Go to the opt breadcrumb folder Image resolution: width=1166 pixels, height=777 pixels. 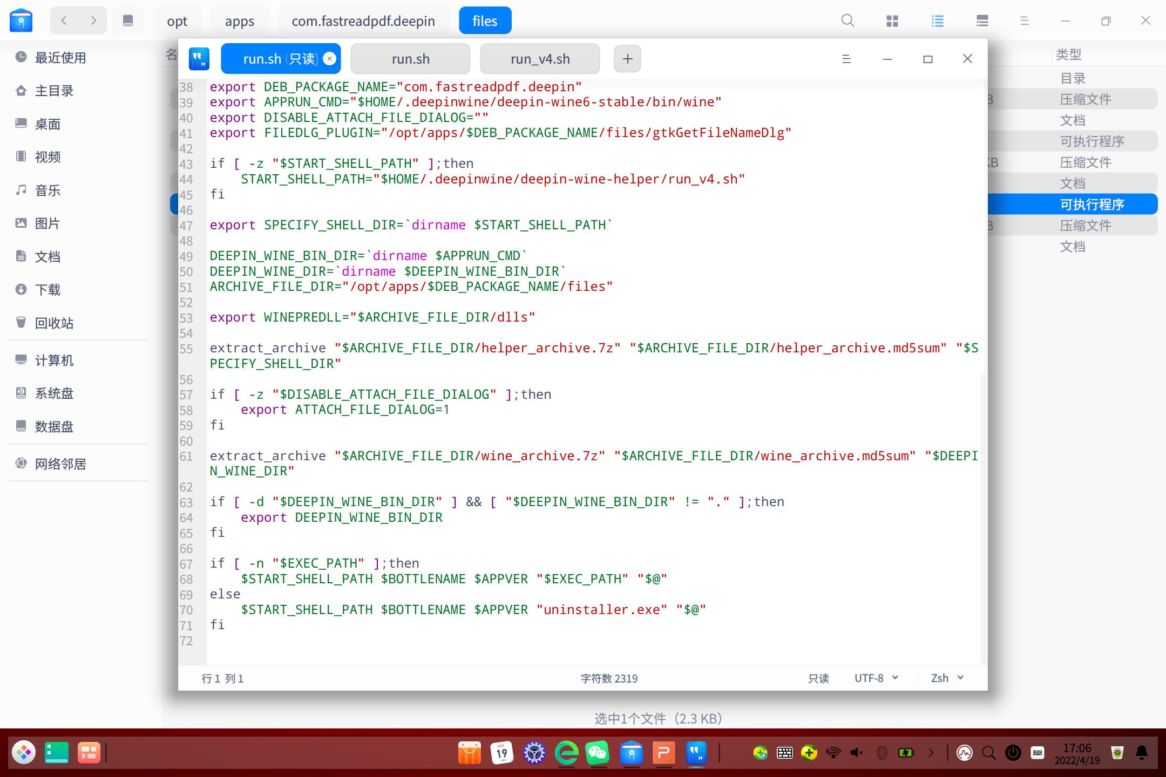tap(177, 21)
